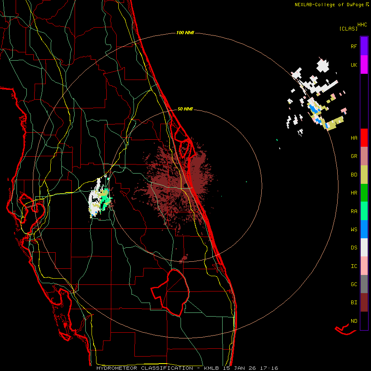Viewport: 371px width, 371px height.
Task: Click the BI brown legend swatch
Action: click(364, 303)
